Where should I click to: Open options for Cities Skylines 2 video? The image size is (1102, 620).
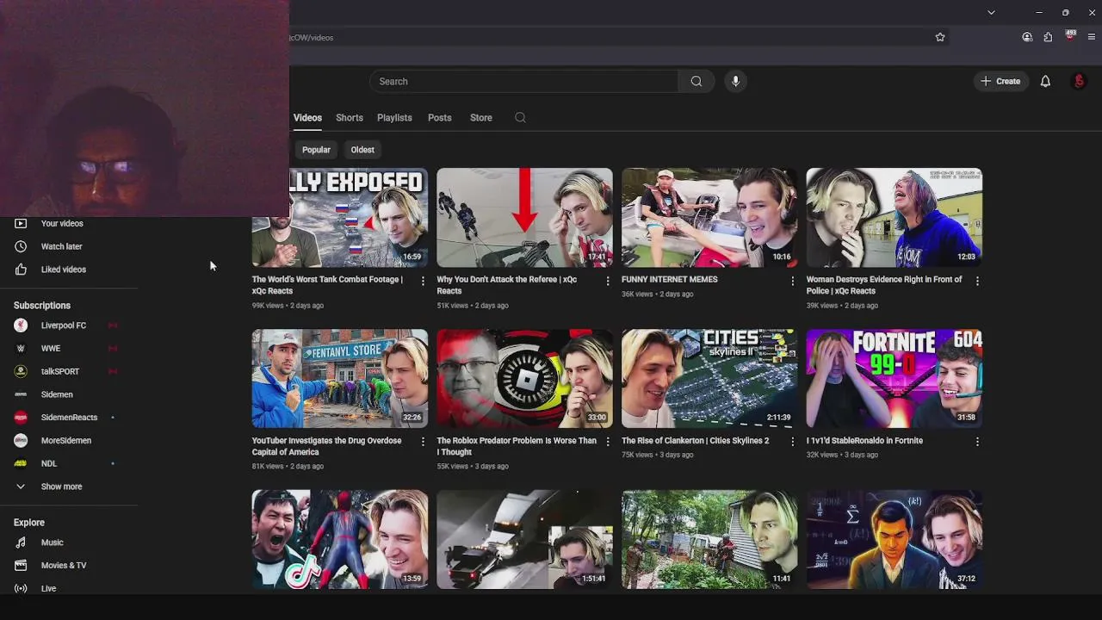(x=792, y=442)
